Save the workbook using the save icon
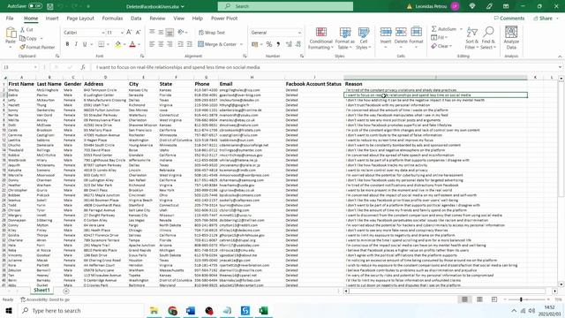Viewport: 565px width, 318px height. [x=50, y=6]
